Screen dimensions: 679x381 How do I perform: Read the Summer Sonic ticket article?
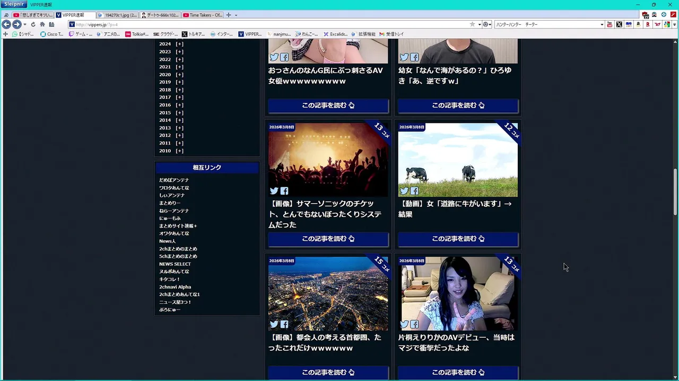click(x=328, y=239)
